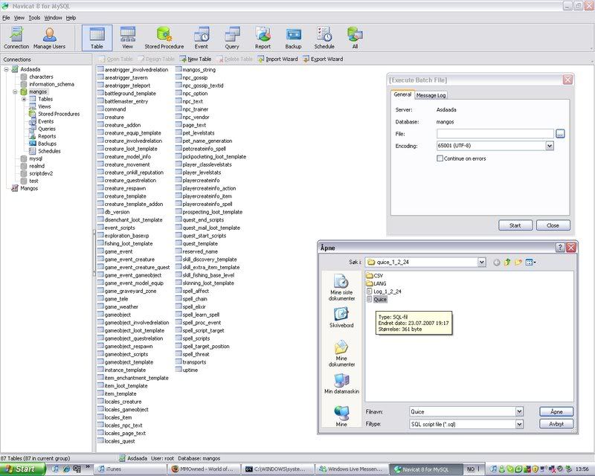
Task: Go back in the Åpne file dialog
Action: coord(496,263)
